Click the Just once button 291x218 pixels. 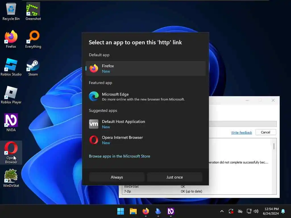(x=174, y=177)
